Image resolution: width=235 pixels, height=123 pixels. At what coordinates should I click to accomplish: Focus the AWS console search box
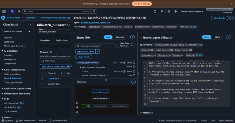pyautogui.click(x=60, y=12)
